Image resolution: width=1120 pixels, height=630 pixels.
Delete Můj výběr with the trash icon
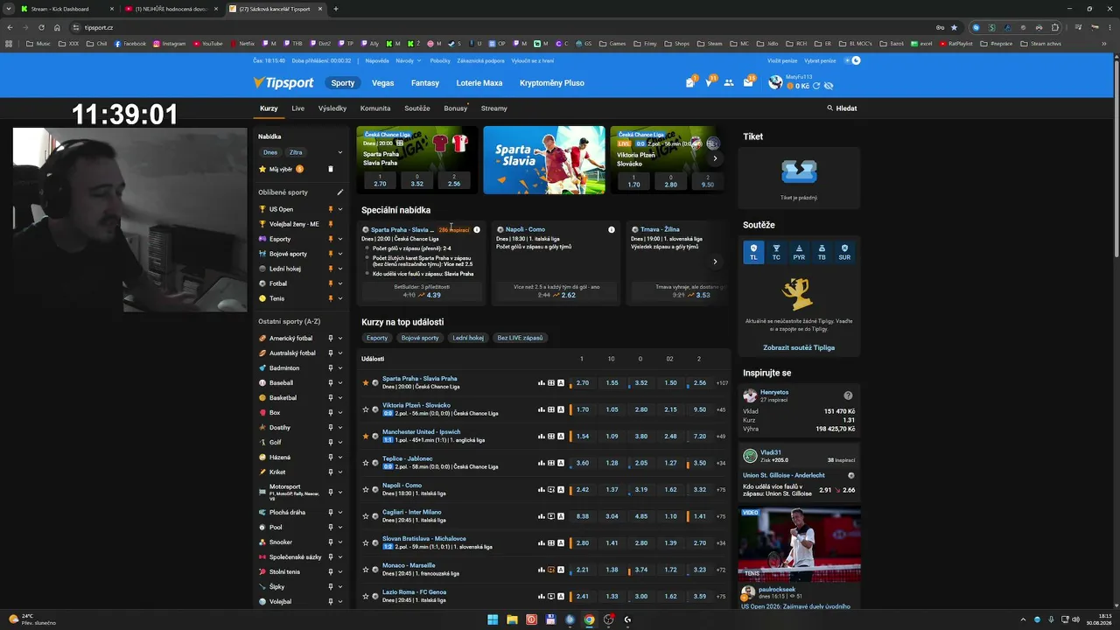click(331, 169)
